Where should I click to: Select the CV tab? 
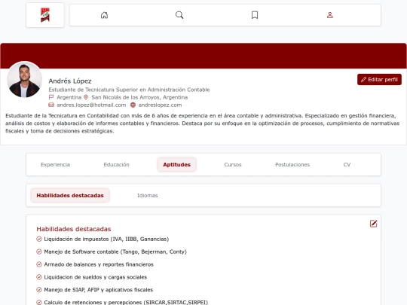coord(347,165)
